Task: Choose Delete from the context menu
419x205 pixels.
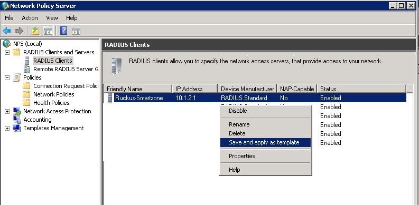Action: point(265,133)
